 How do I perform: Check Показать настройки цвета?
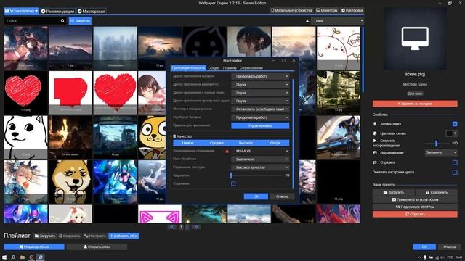pyautogui.click(x=455, y=172)
